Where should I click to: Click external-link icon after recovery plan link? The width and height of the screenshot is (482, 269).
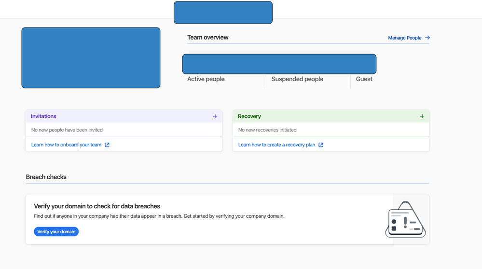click(x=321, y=145)
